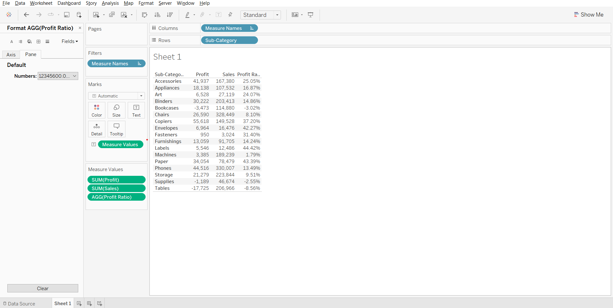Click the Sort Ascending toolbar icon
The width and height of the screenshot is (613, 308).
pyautogui.click(x=157, y=15)
